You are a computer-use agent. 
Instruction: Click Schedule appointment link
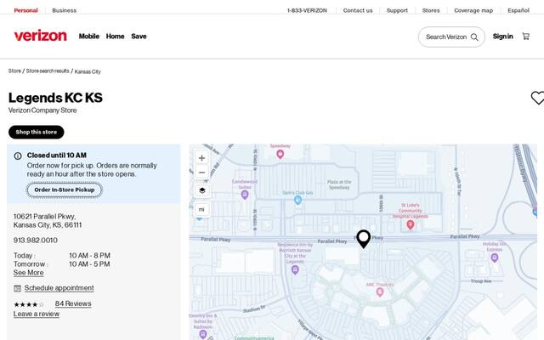[59, 288]
